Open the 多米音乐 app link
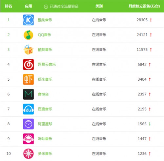This screenshot has height=161, width=164. (x=45, y=154)
